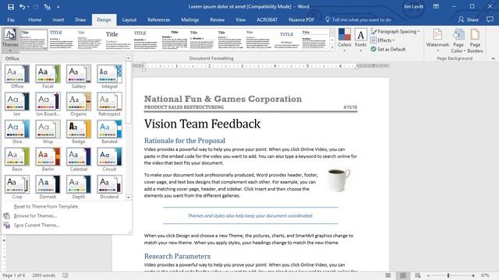The image size is (499, 280).
Task: Click Browse for Themes
Action: tap(35, 216)
